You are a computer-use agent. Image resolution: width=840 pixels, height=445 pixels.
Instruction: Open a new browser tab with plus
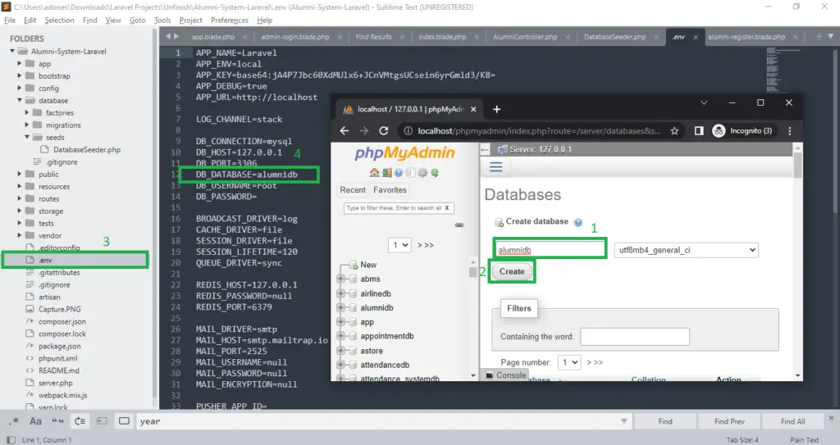tap(496, 109)
